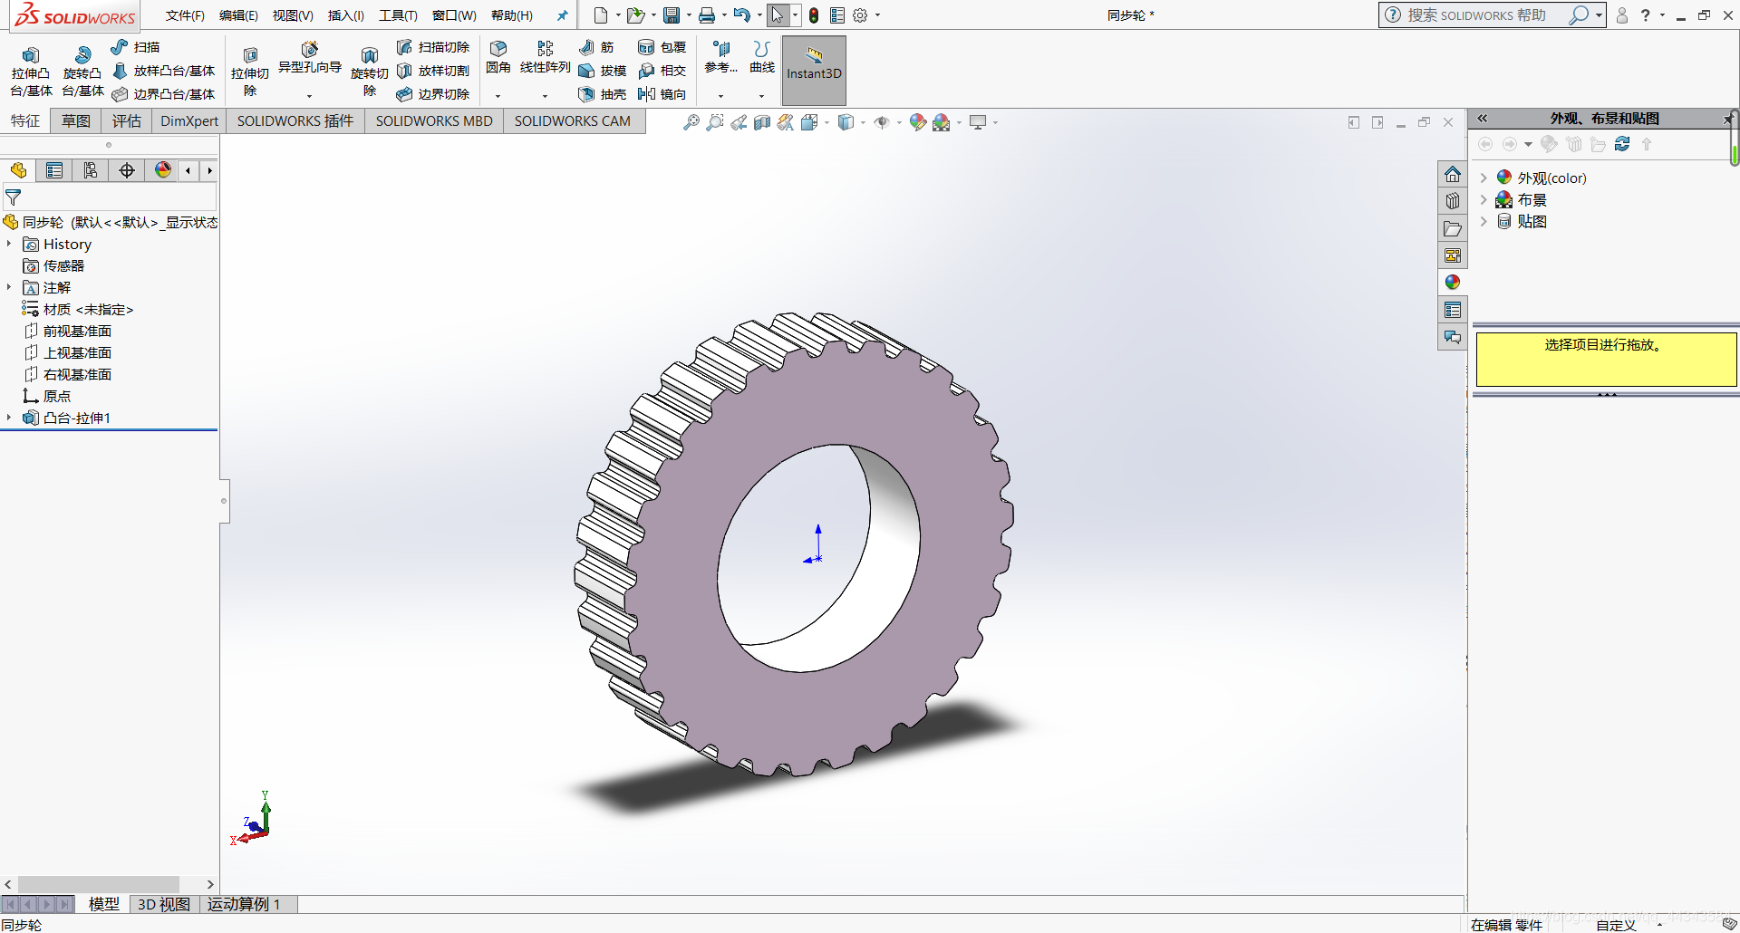Open the 异型孔向导 hole wizard tool

click(x=309, y=56)
